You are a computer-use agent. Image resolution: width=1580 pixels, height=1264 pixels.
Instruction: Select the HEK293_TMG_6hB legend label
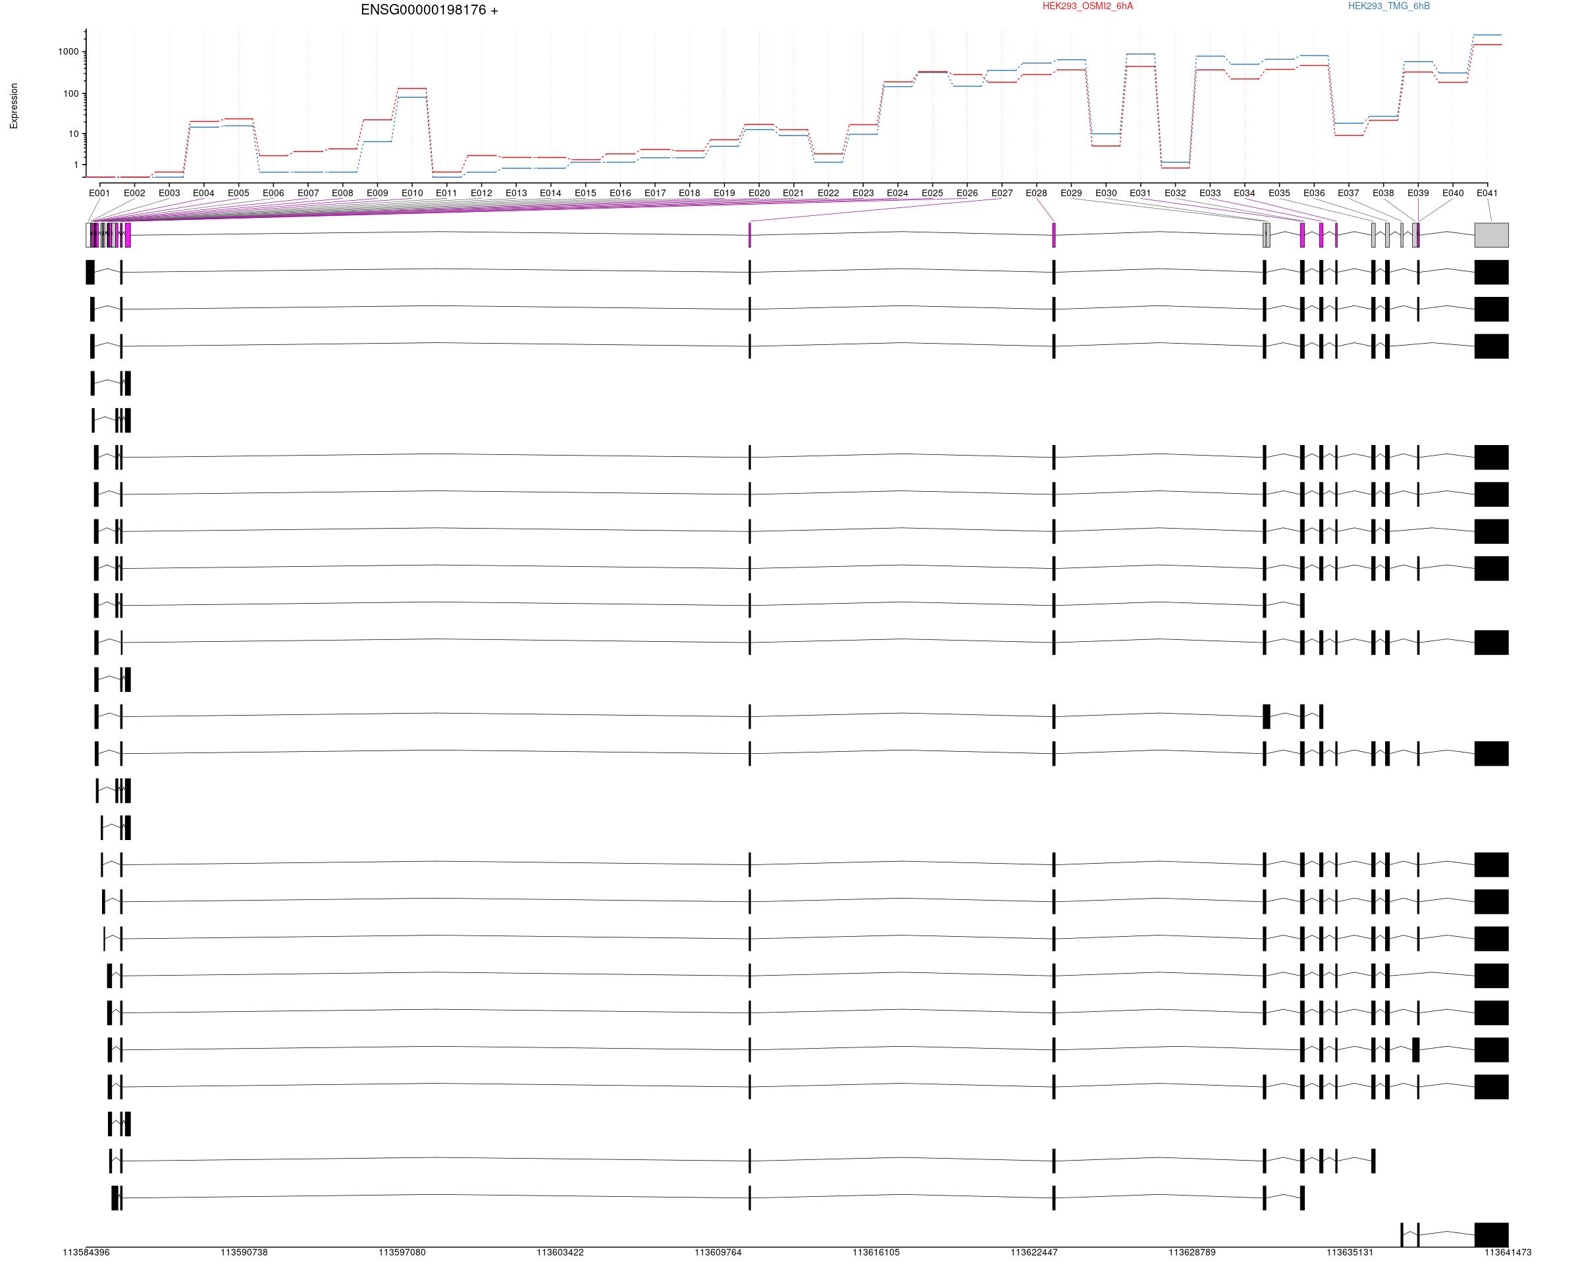point(1388,6)
